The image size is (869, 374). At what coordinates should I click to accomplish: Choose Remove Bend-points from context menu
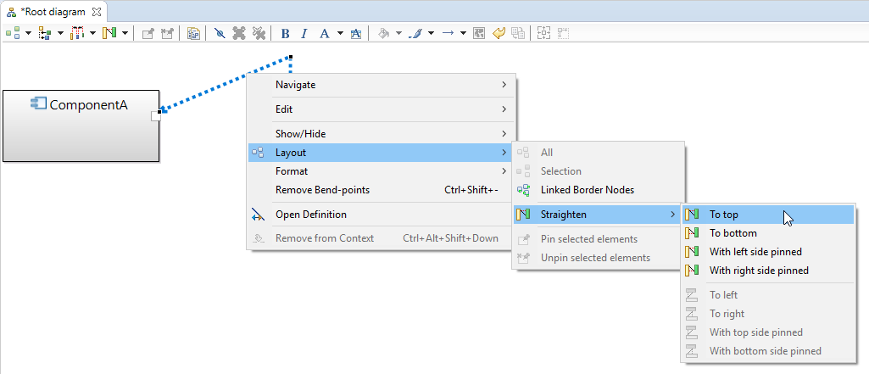[322, 190]
